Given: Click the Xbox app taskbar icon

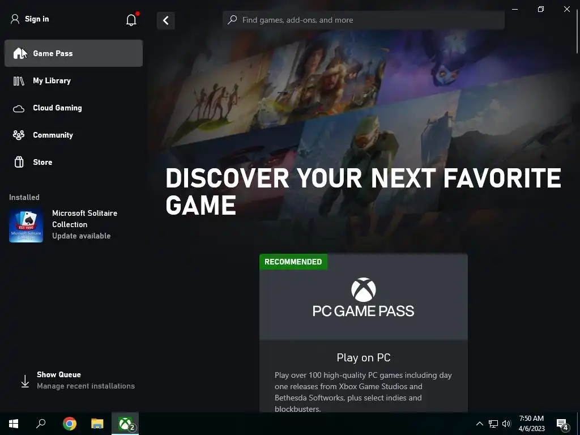Looking at the screenshot, I should click(x=125, y=424).
